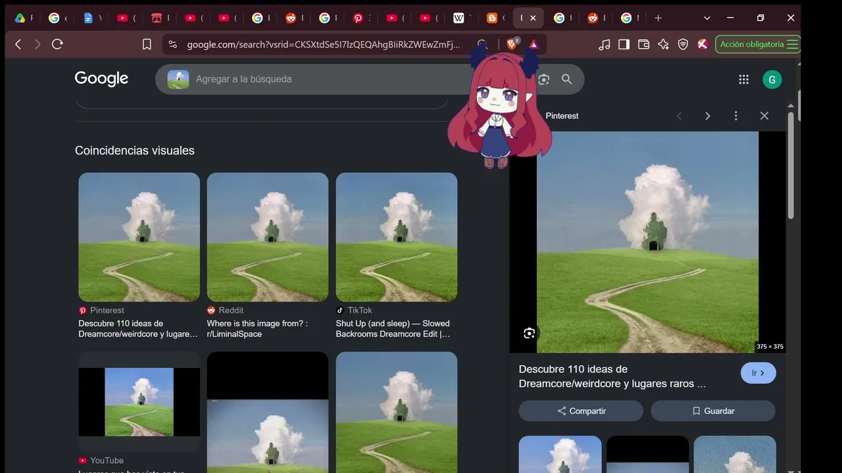Open TikTok result 'Shut Up (and sleep)'
Image resolution: width=842 pixels, height=473 pixels.
click(x=393, y=328)
